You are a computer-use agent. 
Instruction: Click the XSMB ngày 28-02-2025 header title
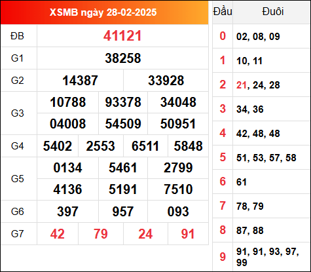103,12
